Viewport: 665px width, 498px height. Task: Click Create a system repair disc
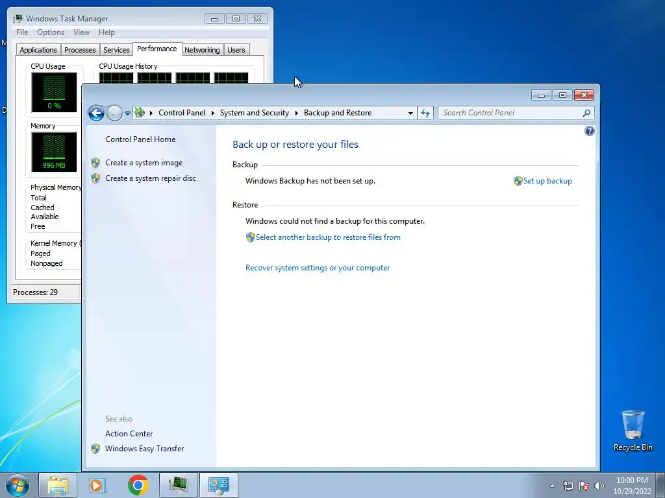[x=151, y=178]
